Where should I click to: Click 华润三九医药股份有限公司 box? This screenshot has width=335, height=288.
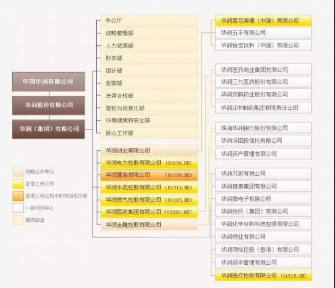click(x=263, y=82)
